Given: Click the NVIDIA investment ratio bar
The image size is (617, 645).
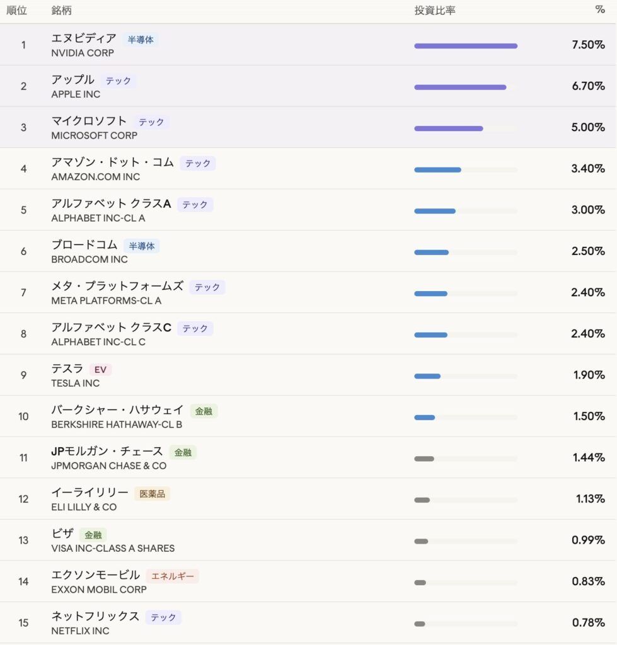Looking at the screenshot, I should (x=465, y=46).
